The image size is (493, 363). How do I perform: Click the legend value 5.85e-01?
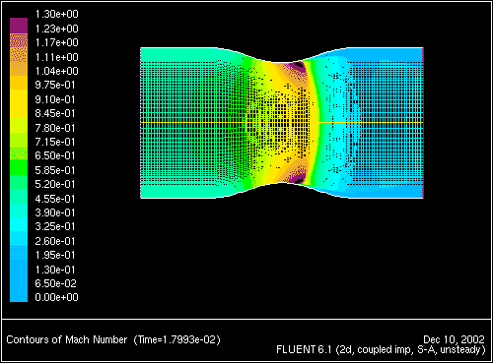[55, 170]
